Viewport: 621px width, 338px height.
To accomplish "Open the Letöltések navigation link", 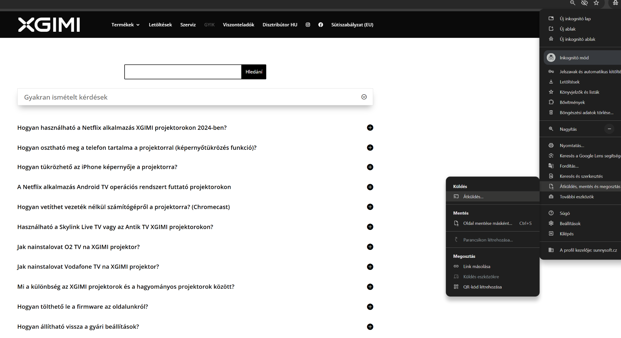I will 160,25.
